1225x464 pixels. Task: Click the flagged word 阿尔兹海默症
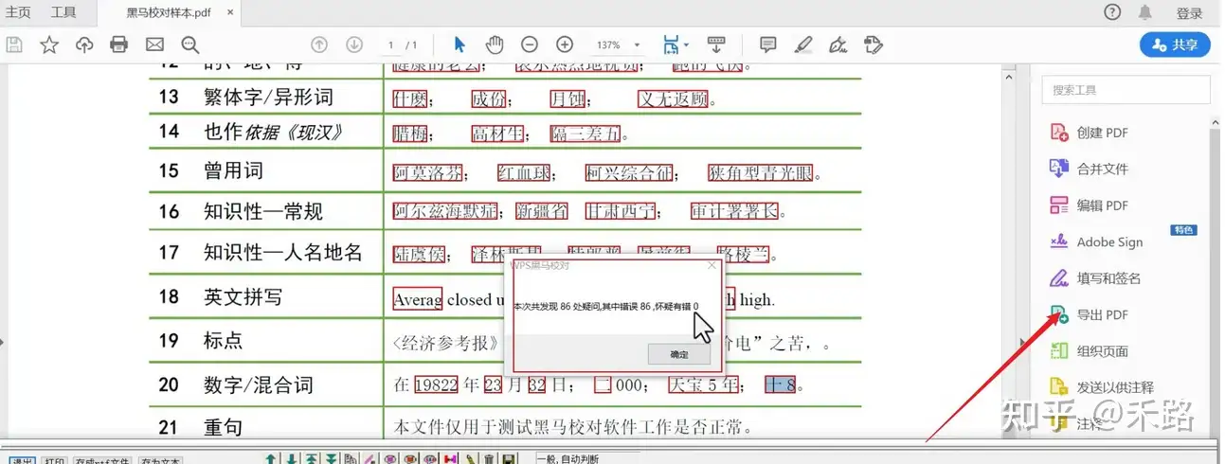tap(445, 211)
